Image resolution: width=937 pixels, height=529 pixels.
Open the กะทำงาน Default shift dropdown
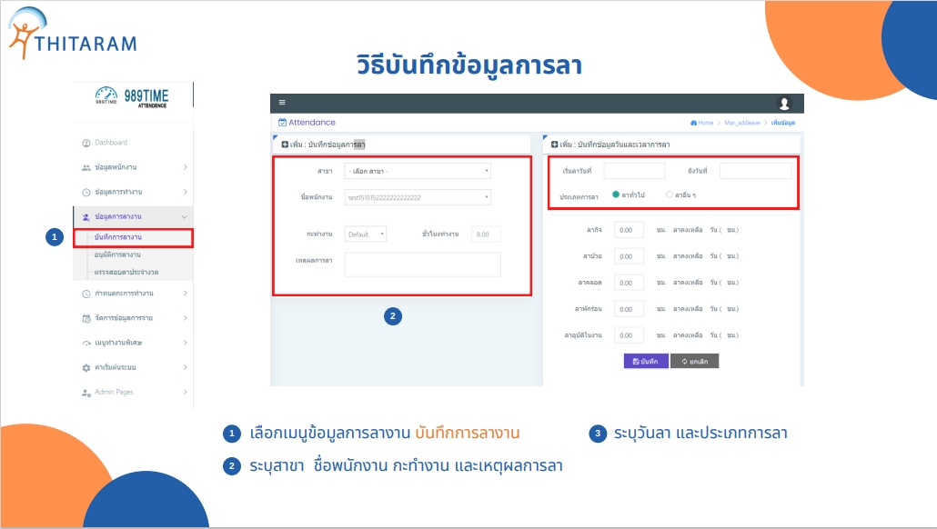366,235
